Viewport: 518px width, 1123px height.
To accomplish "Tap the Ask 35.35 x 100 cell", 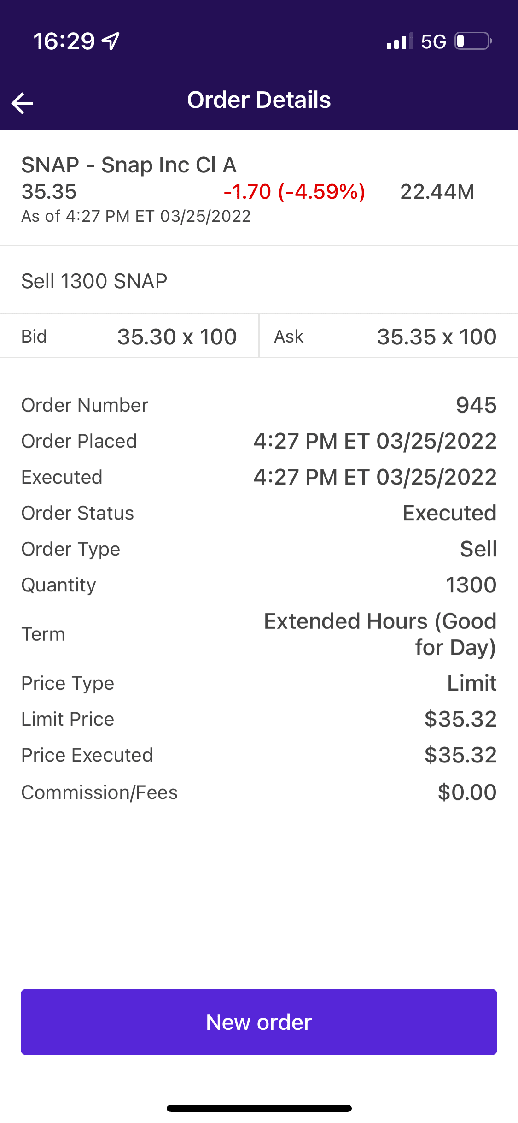I will click(x=388, y=337).
